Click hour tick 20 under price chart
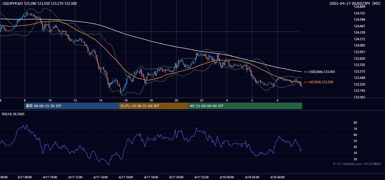Viewport: 385px width, 180px height. click(x=176, y=100)
